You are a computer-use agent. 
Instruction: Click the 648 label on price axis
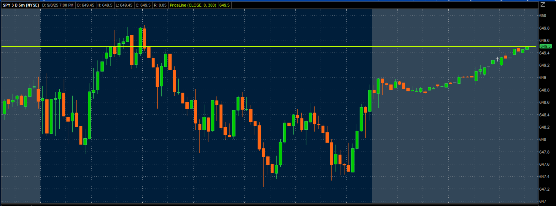[543, 140]
